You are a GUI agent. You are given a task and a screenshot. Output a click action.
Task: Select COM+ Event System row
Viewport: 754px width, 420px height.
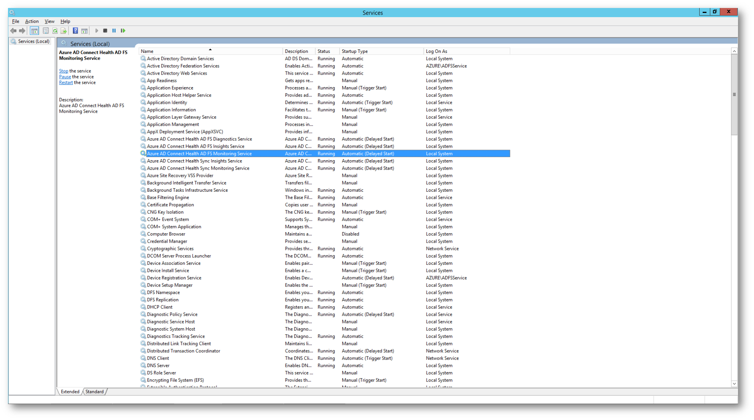[325, 219]
